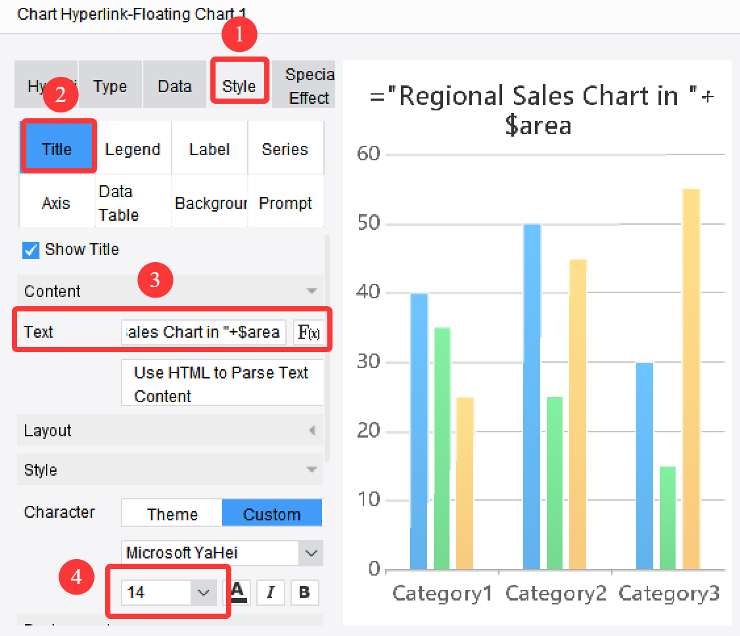Click the tallest yellow bar in Category3
This screenshot has height=636, width=740.
(x=691, y=379)
